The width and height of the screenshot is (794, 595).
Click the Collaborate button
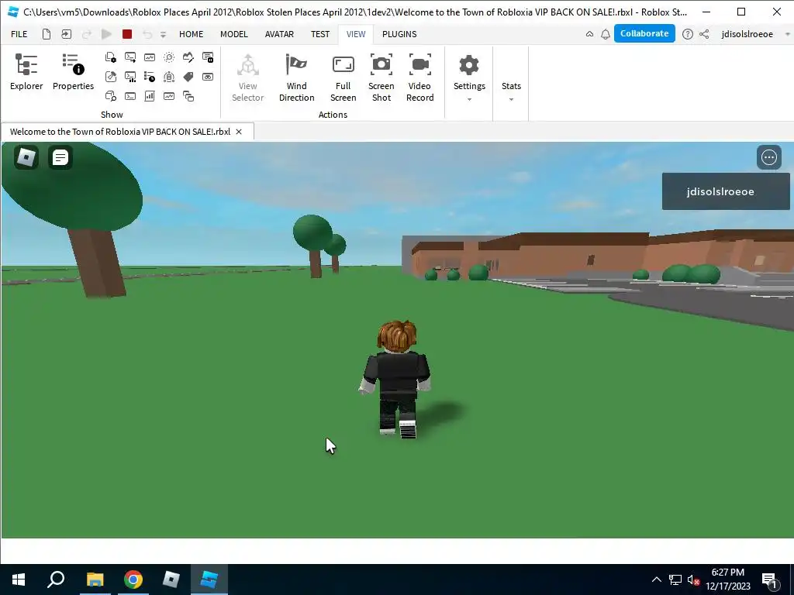[x=644, y=33]
